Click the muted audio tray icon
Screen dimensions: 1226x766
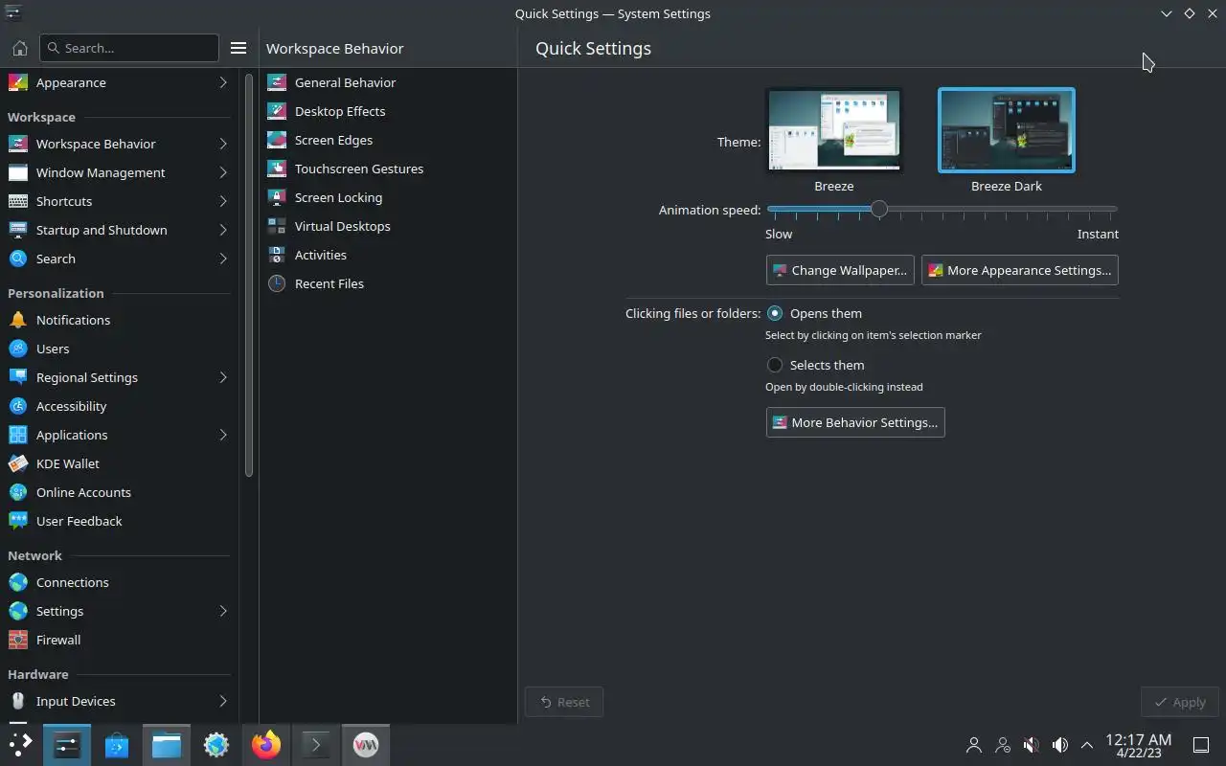coord(1032,745)
